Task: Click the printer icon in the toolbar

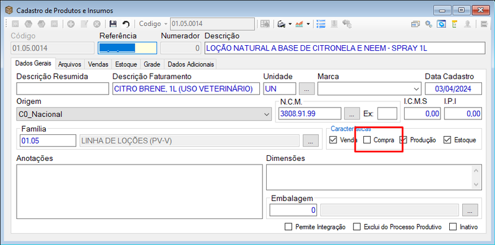Action: (x=281, y=24)
